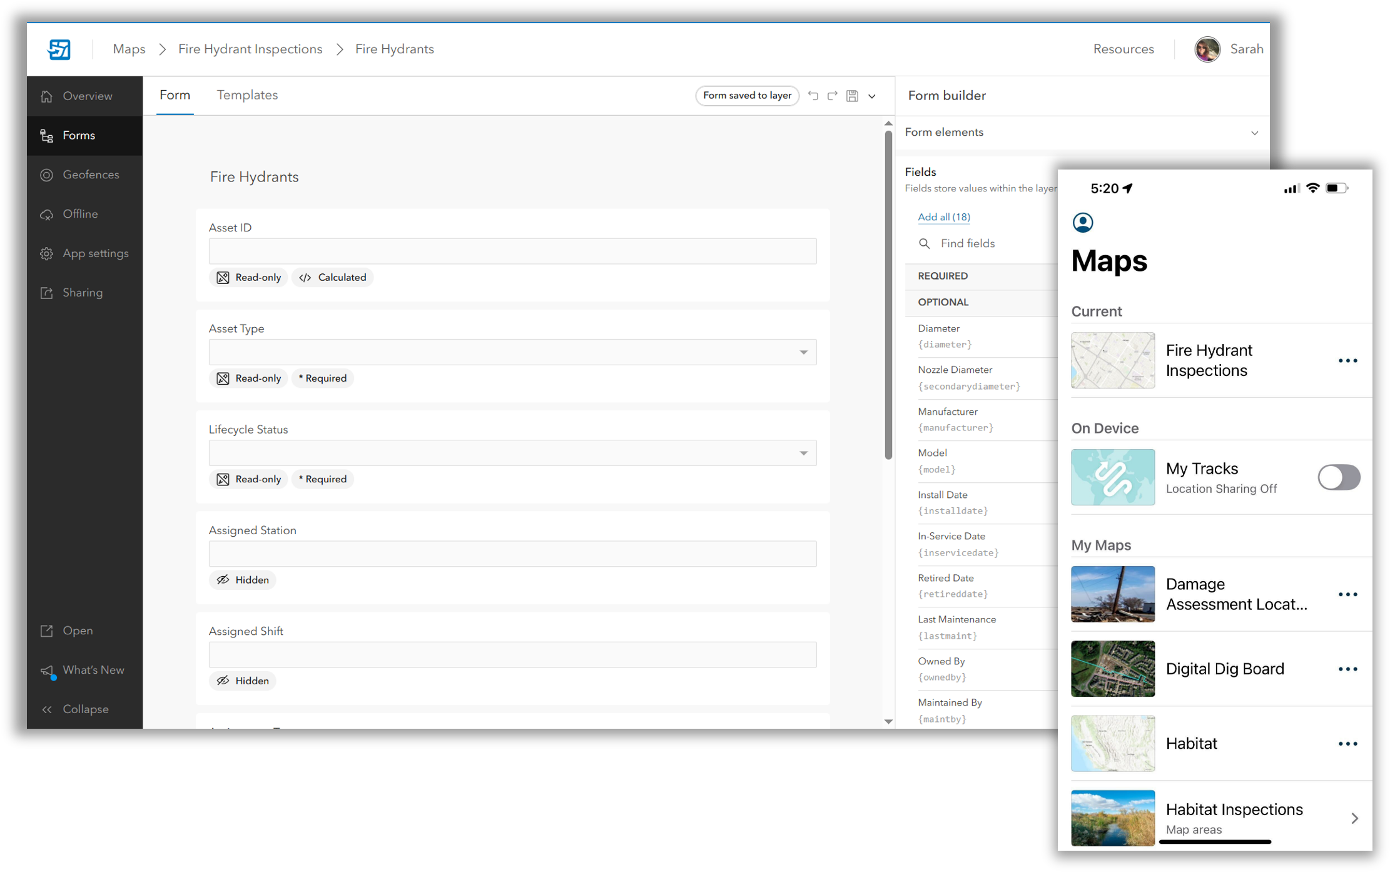
Task: Collapse the Form elements section
Action: [1255, 133]
